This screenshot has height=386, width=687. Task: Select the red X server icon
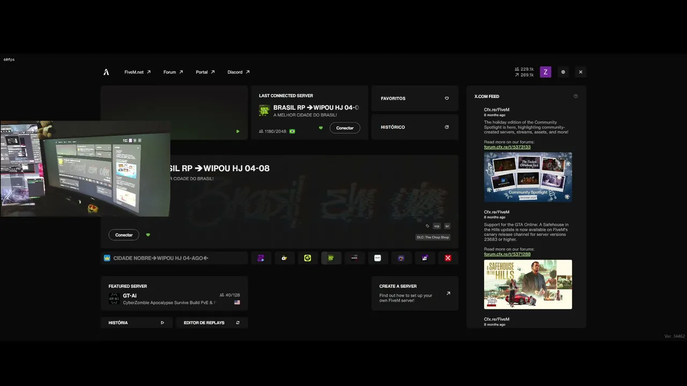click(448, 258)
